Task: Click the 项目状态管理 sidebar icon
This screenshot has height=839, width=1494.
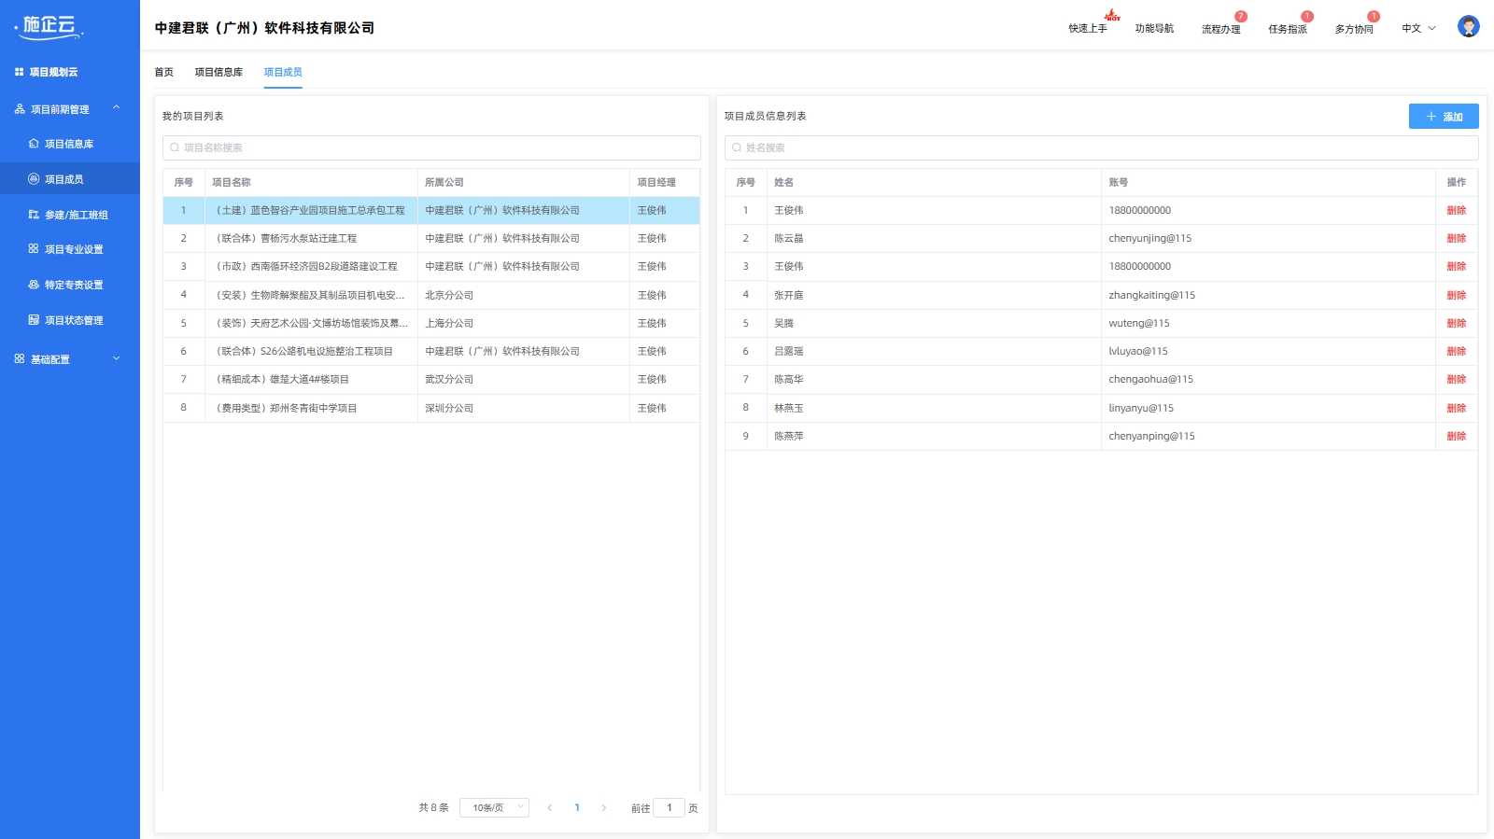Action: (x=34, y=320)
